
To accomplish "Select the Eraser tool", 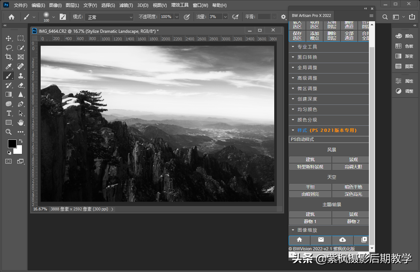I will click(x=21, y=85).
